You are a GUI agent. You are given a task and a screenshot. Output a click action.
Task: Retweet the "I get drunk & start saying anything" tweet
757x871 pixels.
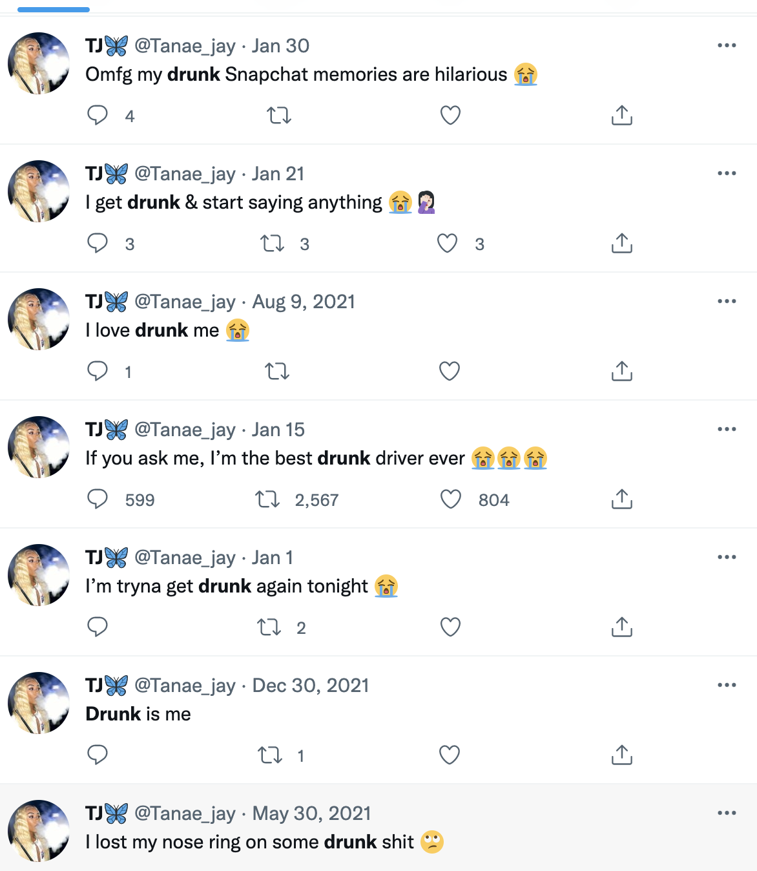pyautogui.click(x=272, y=244)
